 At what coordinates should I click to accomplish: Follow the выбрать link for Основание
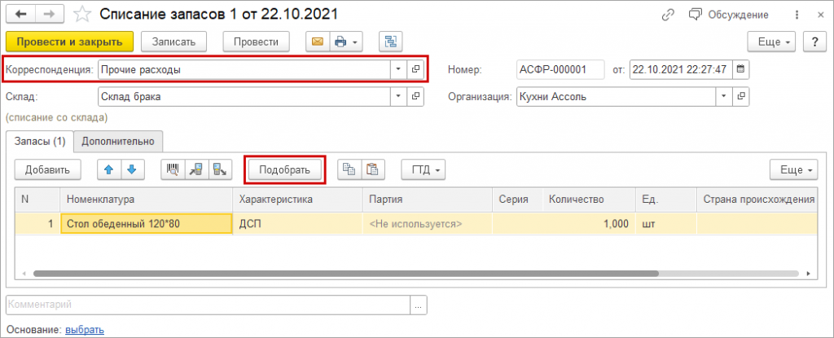pyautogui.click(x=85, y=329)
